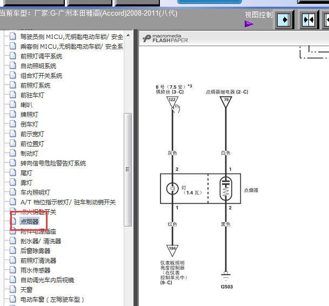The image size is (329, 306).
Task: Click the page icon beside 制动灯
Action: [13, 153]
